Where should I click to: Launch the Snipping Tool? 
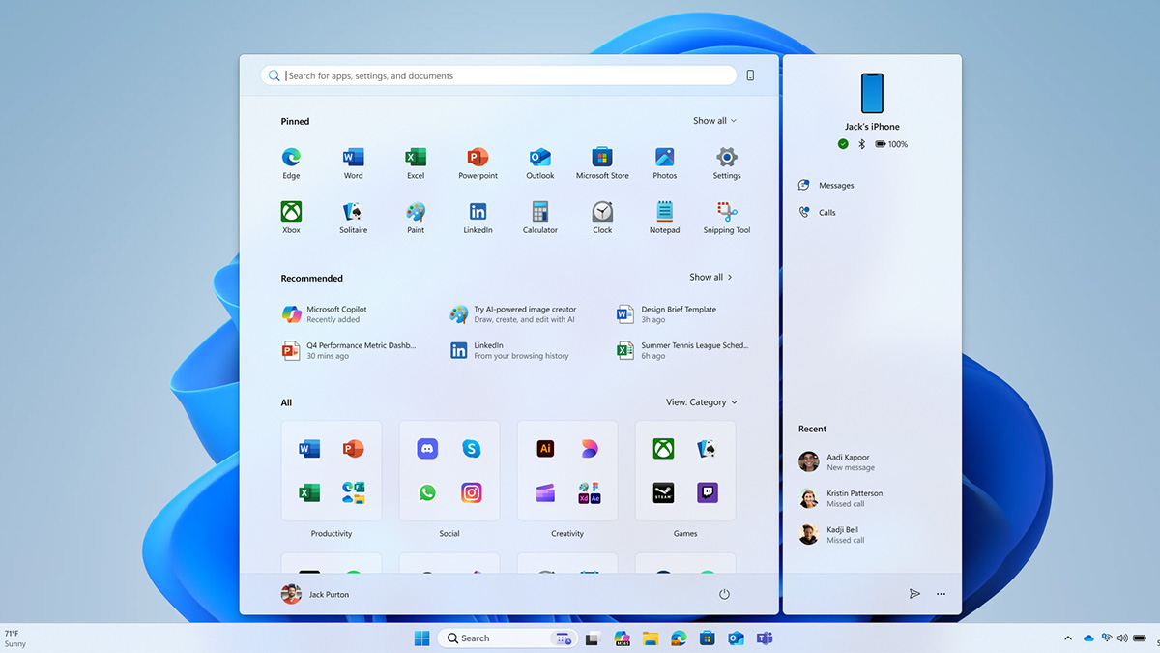(727, 217)
